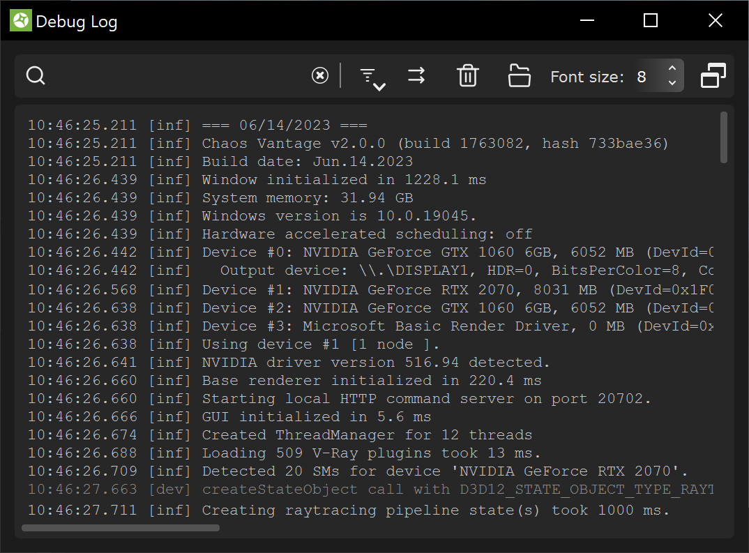Viewport: 749px width, 553px height.
Task: Select the "Starting local HTTP command server" line
Action: pyautogui.click(x=340, y=399)
